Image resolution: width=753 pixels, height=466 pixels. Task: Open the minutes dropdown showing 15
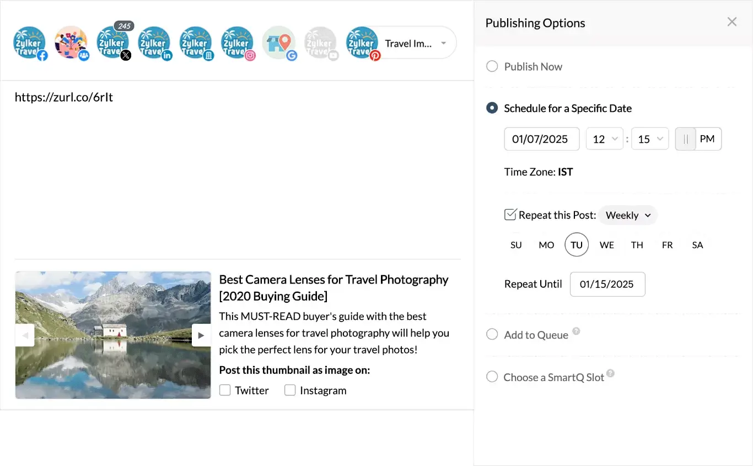point(649,139)
